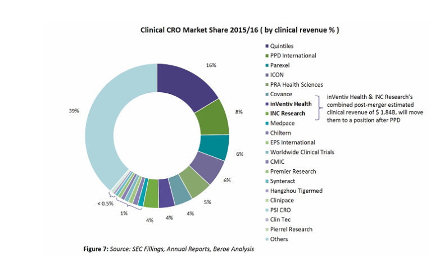Screen dimensions: 431x257
Task: Select the 'Chiltern' legend label
Action: [x=280, y=133]
